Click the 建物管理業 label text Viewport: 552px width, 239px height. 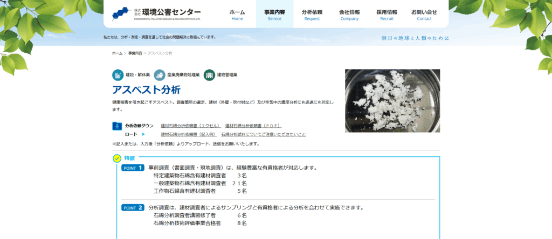point(227,75)
